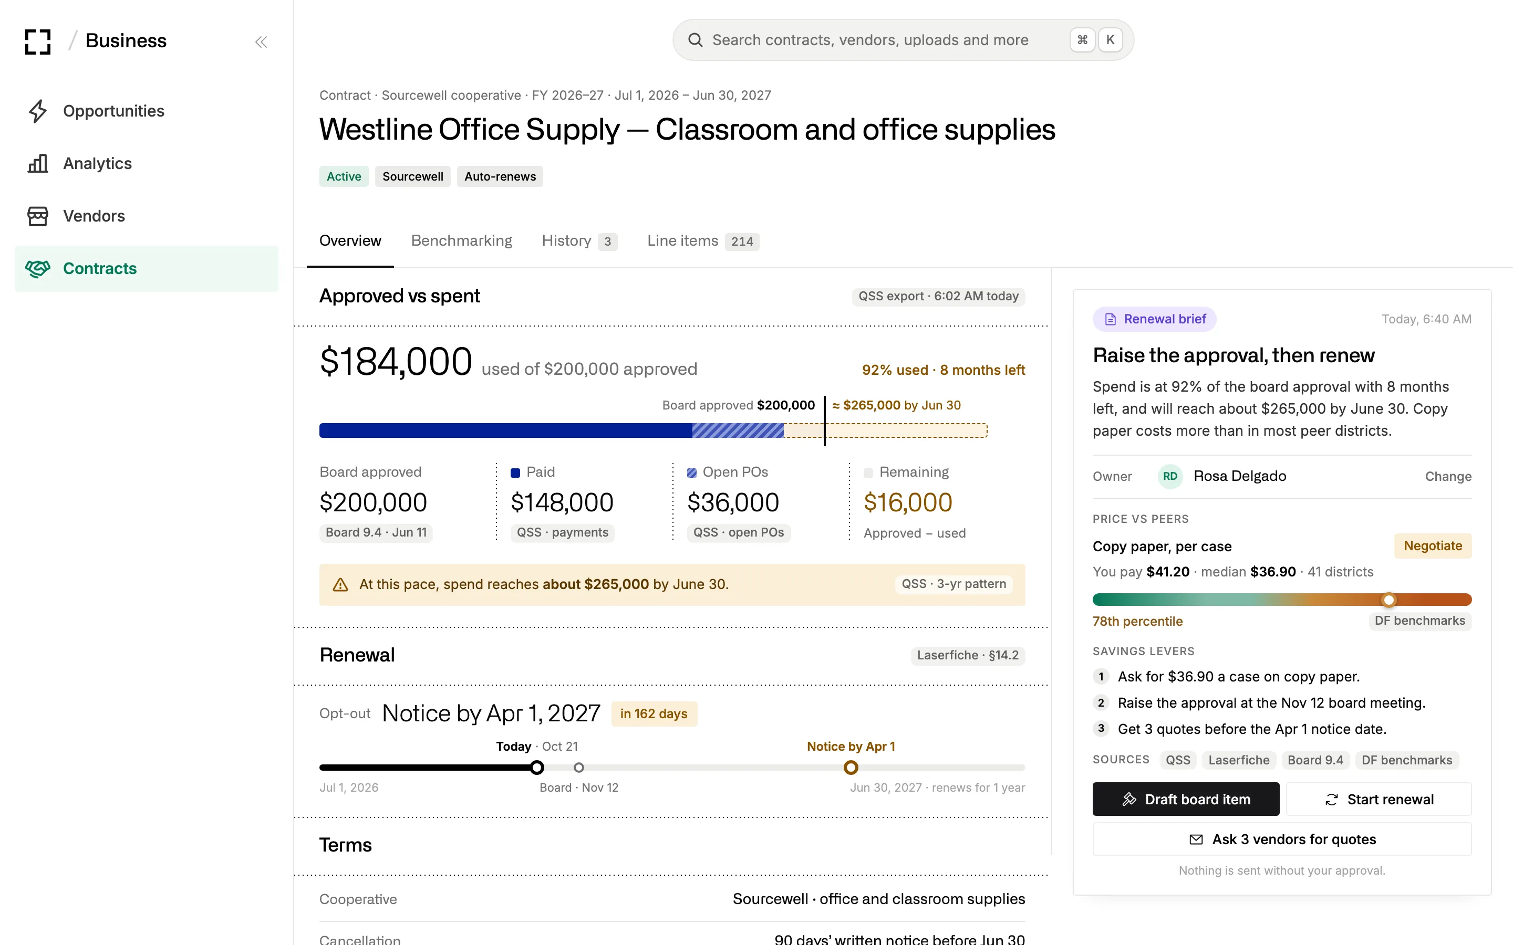
Task: Click the DF benchmarks chip under percentile bar
Action: tap(1420, 621)
